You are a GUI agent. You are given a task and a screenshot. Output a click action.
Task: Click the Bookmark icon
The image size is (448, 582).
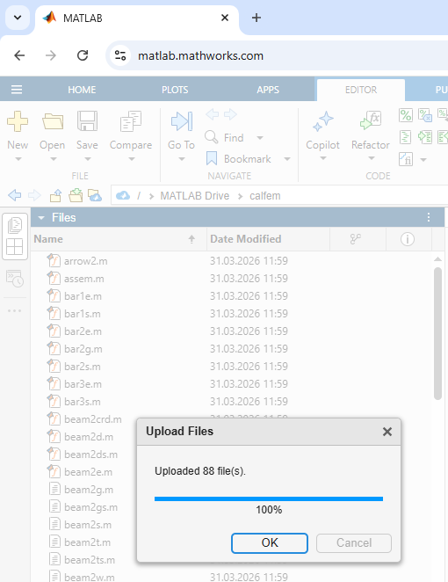pyautogui.click(x=212, y=158)
